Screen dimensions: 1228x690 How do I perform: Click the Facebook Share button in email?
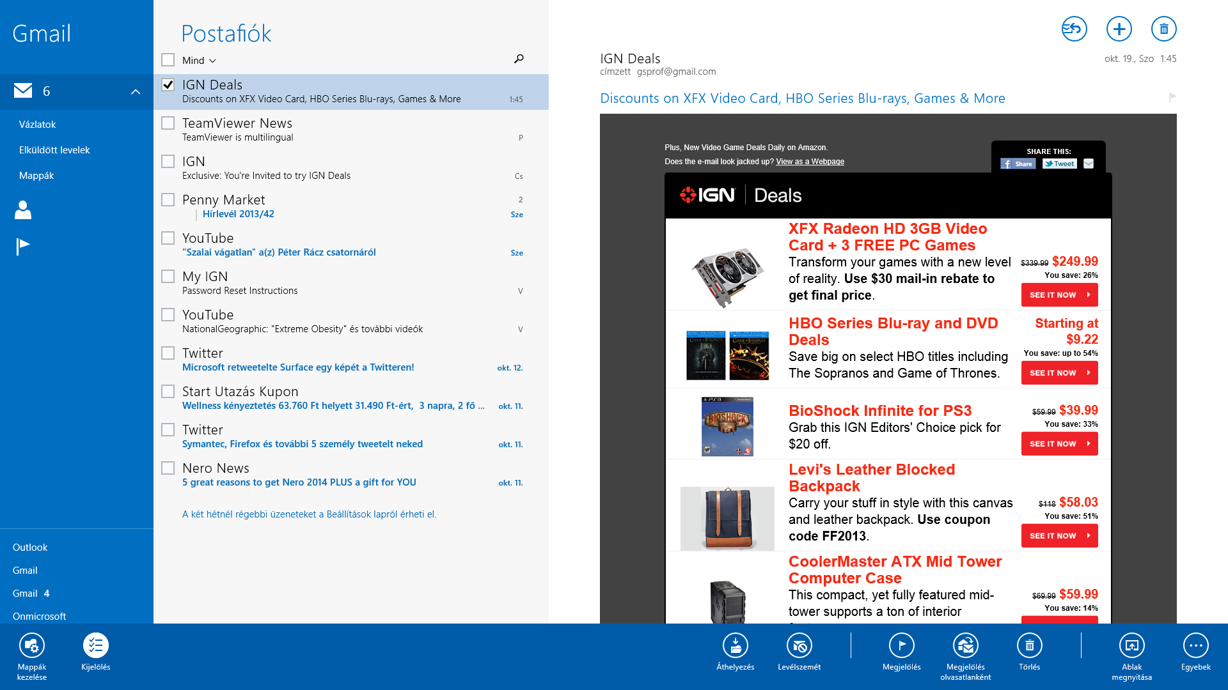(x=1018, y=164)
